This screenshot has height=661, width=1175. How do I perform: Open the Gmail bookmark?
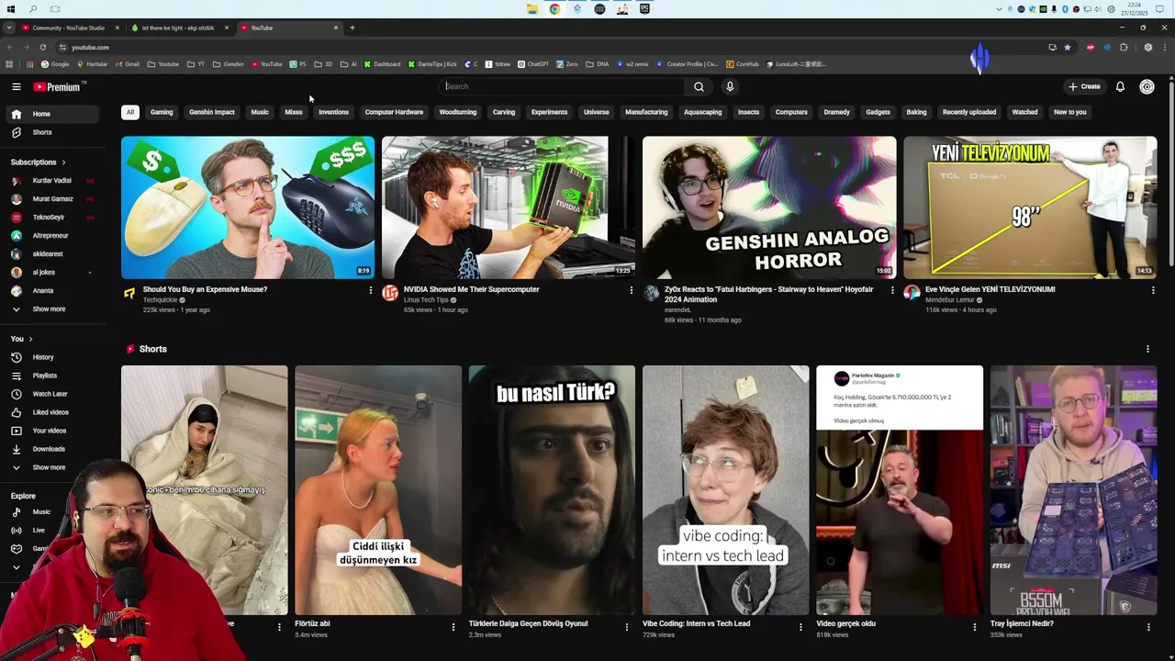128,64
